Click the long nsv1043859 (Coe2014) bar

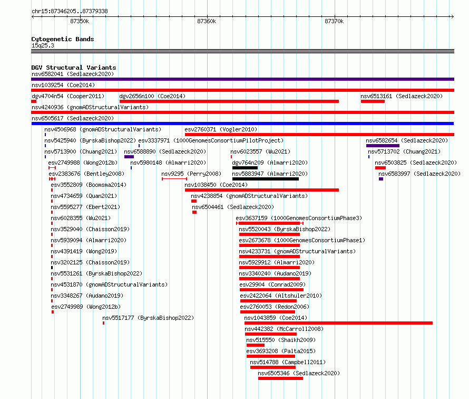339,323
